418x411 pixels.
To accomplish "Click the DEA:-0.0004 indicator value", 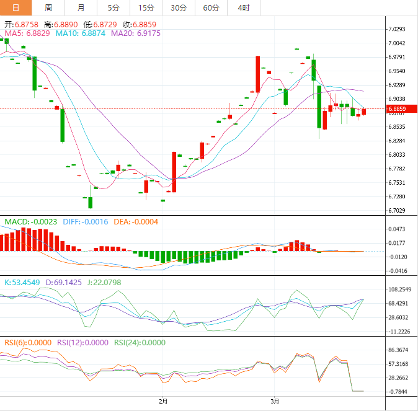I will pyautogui.click(x=136, y=222).
